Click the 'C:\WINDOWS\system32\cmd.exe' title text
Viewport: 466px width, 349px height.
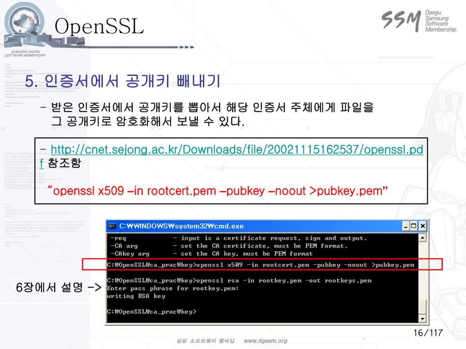pos(181,226)
